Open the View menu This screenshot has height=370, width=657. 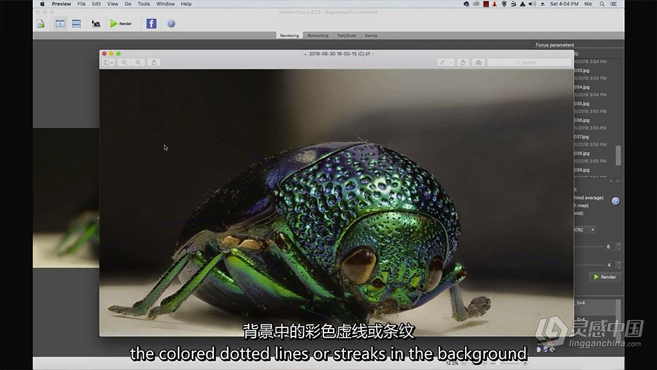pos(112,4)
